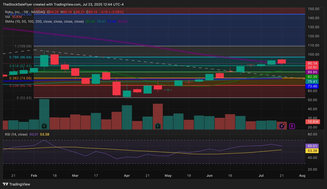This screenshot has height=189, width=327.
Task: Click the purple 89.85 price axis tag
Action: tap(312, 72)
